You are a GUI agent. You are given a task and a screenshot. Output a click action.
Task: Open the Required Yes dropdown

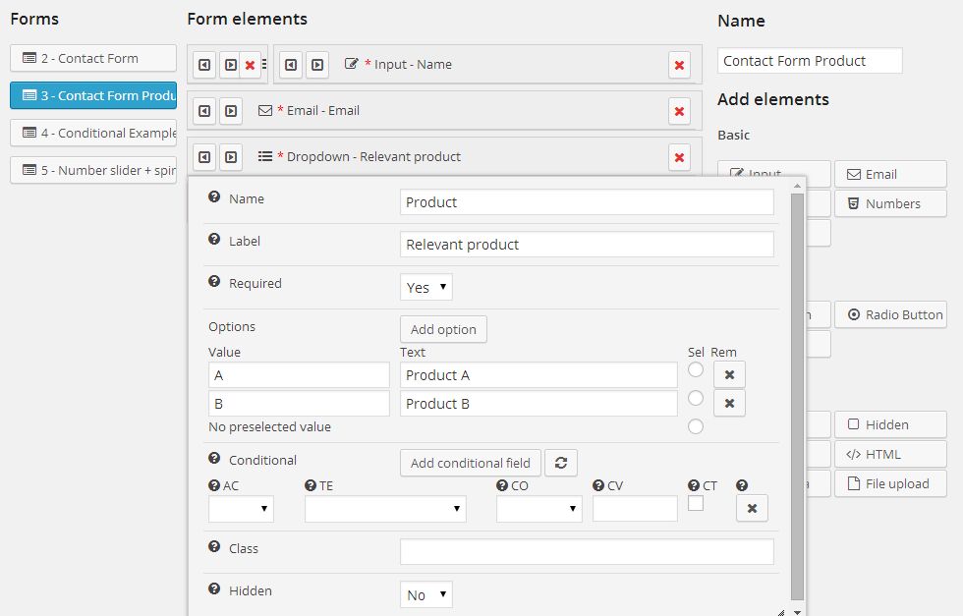click(426, 287)
